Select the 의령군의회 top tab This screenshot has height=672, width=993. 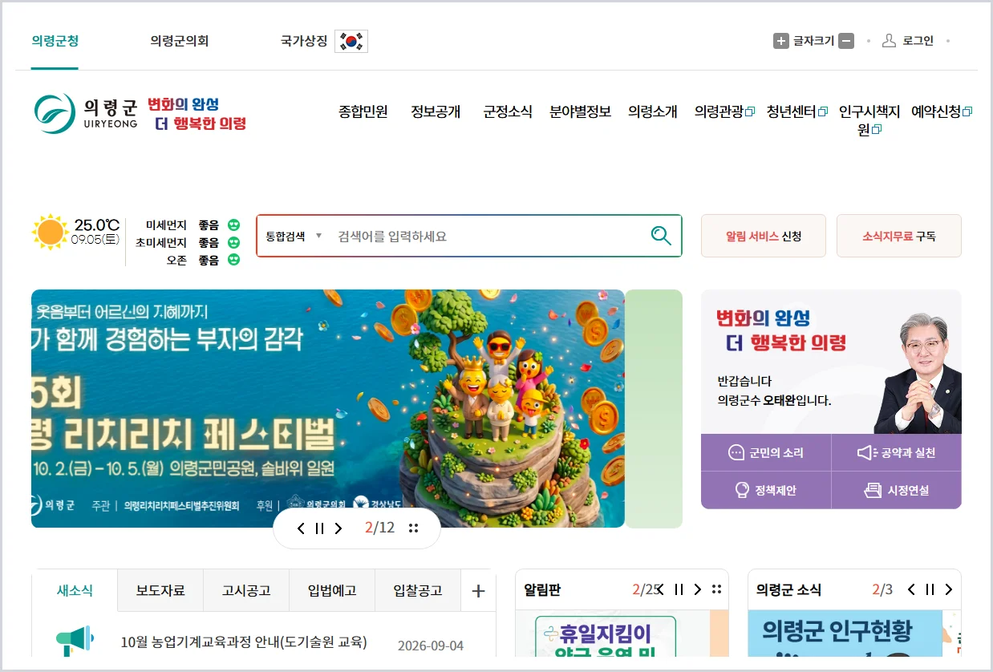tap(179, 41)
